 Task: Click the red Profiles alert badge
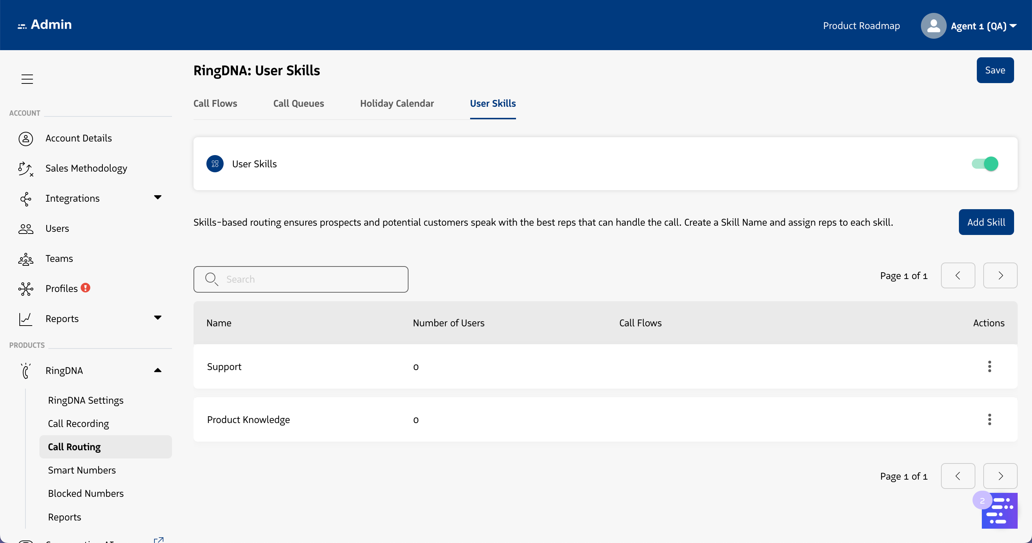pyautogui.click(x=85, y=288)
